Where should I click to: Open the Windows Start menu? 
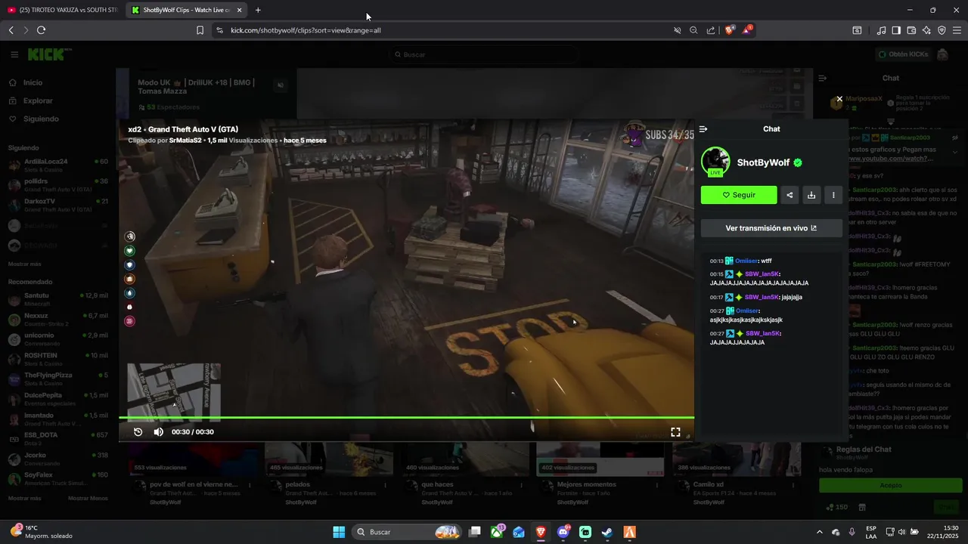pos(339,532)
